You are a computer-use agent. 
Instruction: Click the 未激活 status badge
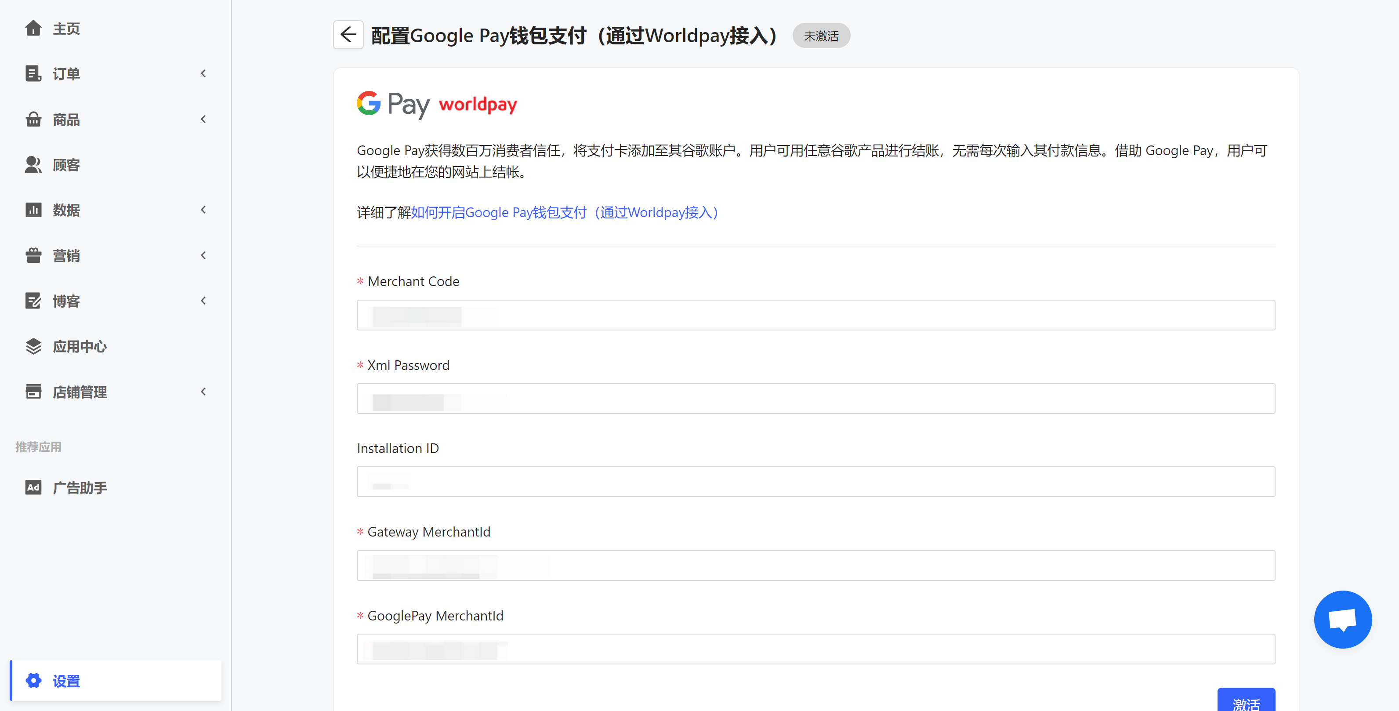point(821,36)
